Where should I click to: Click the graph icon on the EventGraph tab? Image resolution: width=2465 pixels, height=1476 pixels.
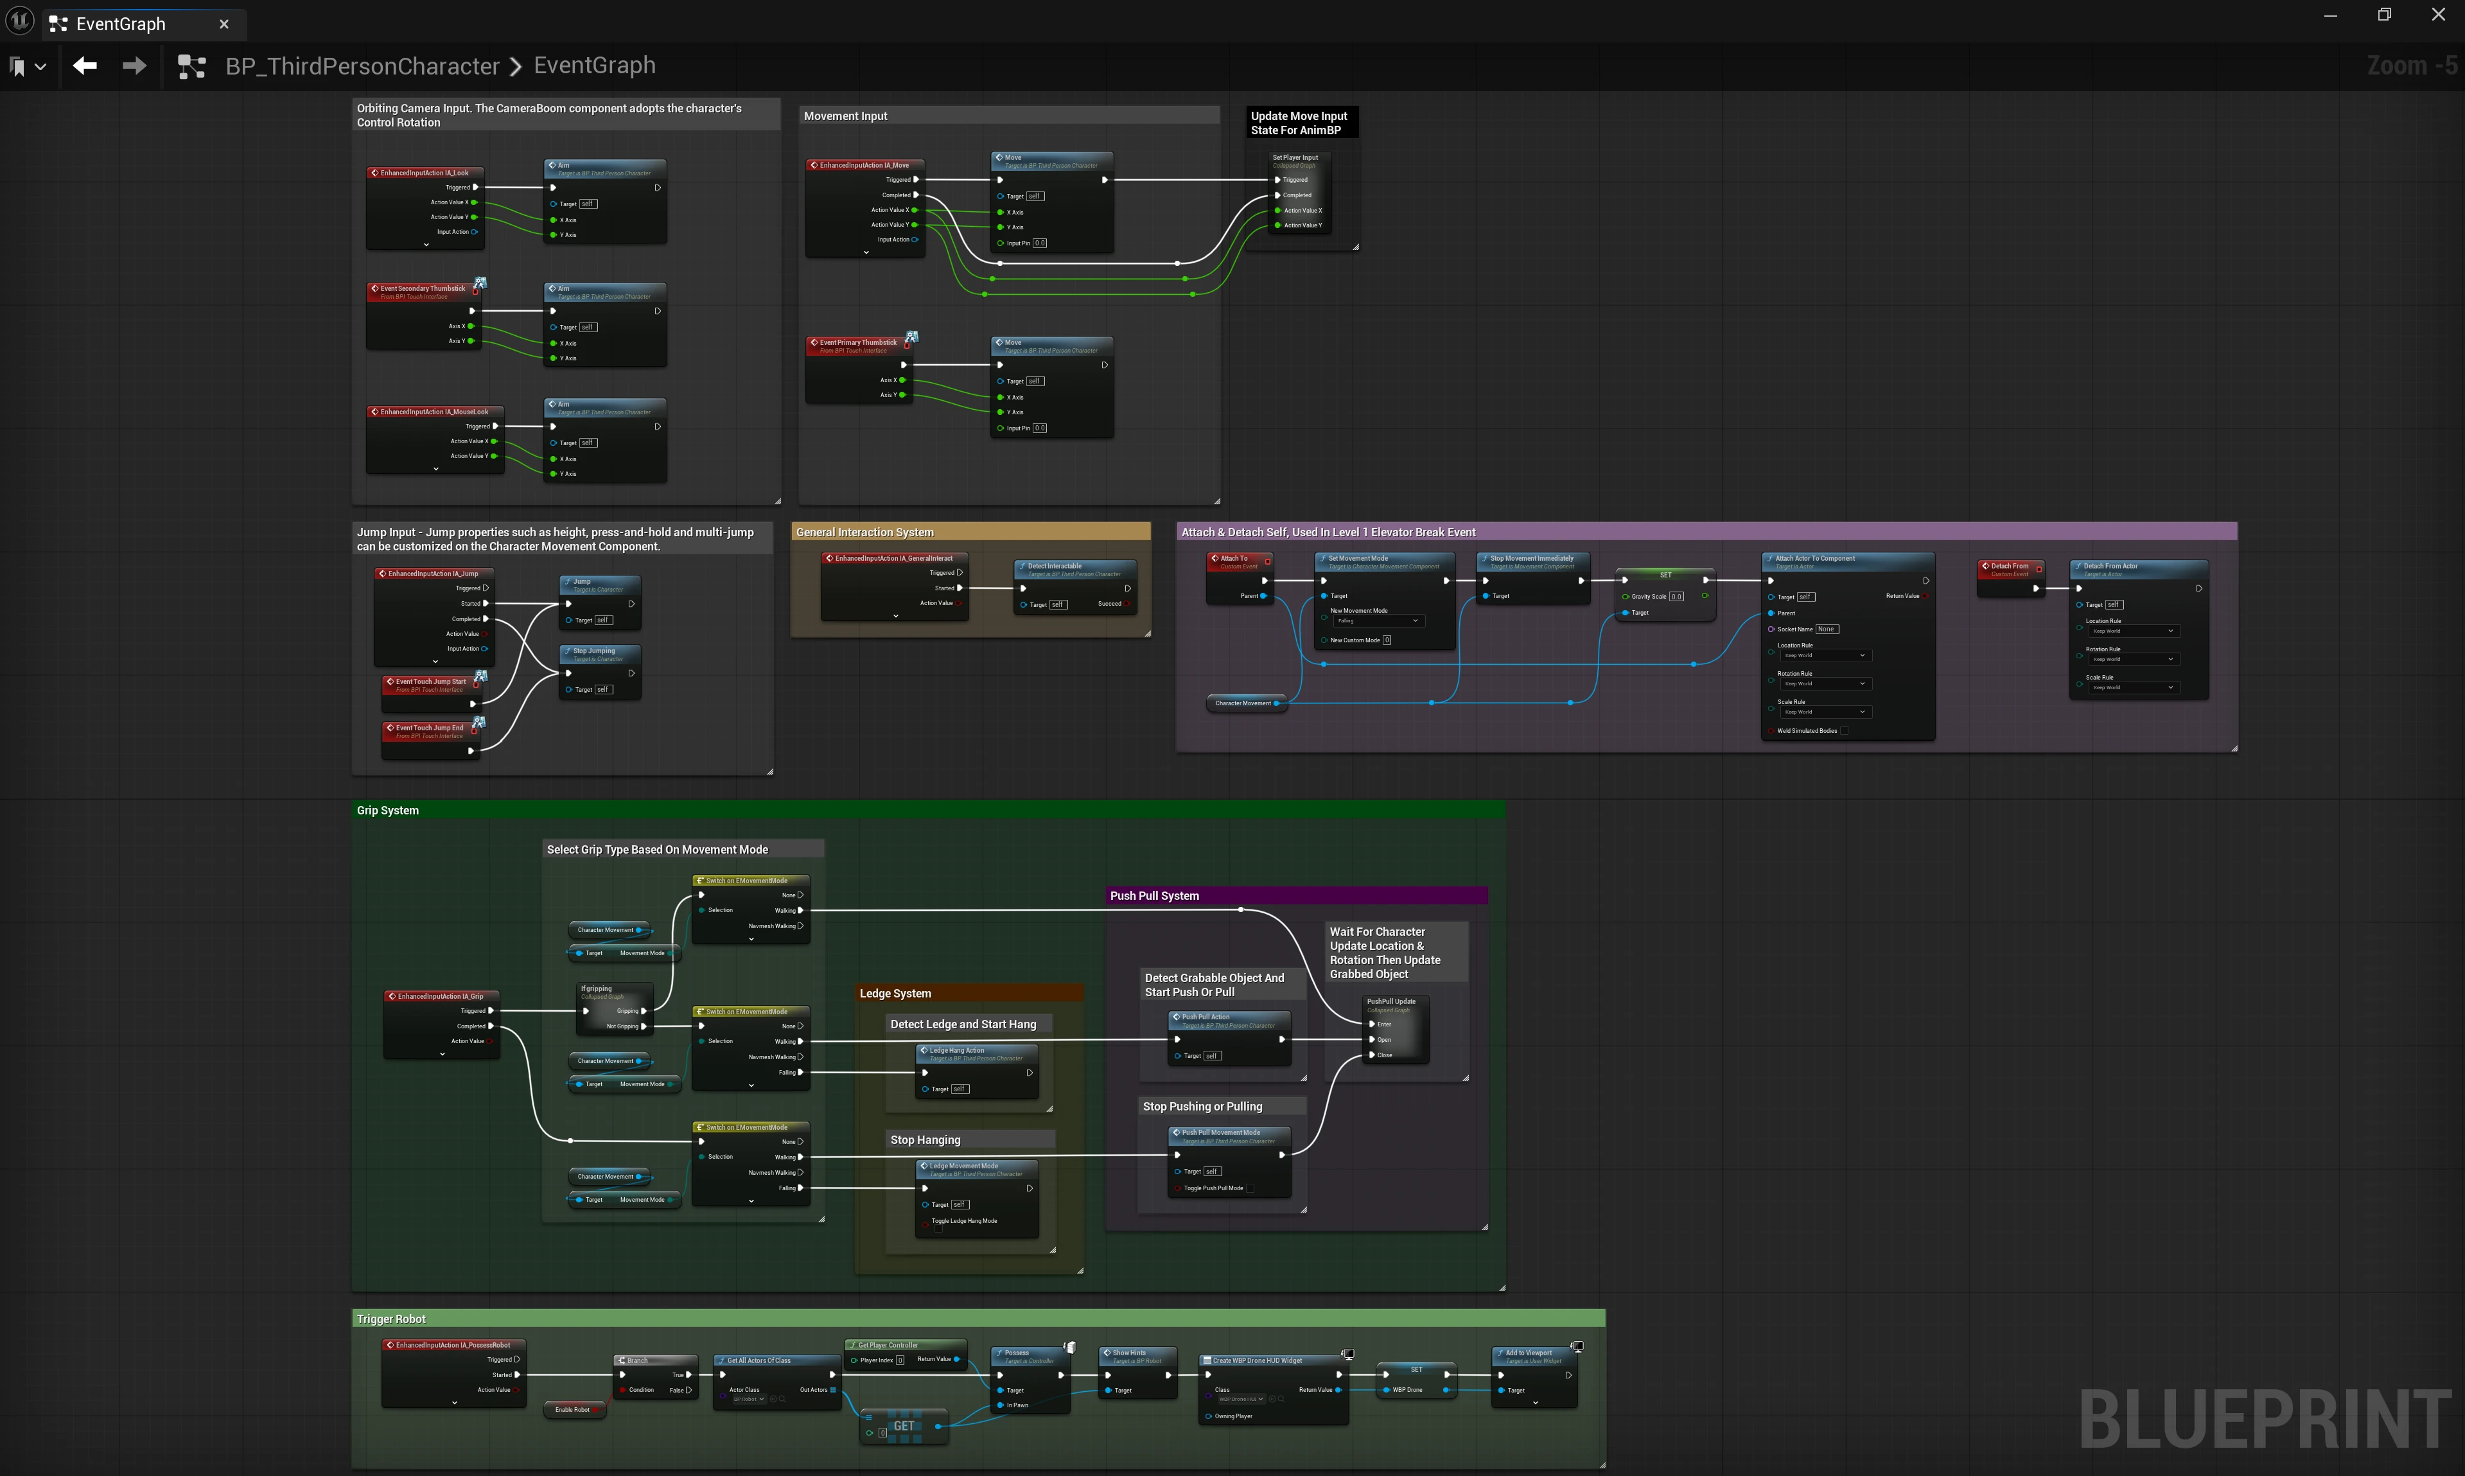click(58, 23)
